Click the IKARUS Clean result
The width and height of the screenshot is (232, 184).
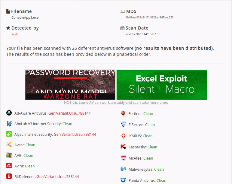pyautogui.click(x=148, y=136)
